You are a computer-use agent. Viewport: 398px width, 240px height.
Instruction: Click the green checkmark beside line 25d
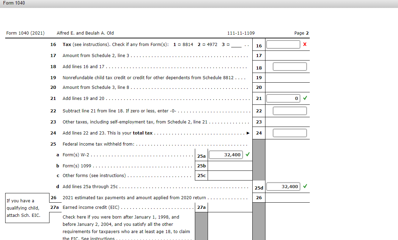(305, 186)
